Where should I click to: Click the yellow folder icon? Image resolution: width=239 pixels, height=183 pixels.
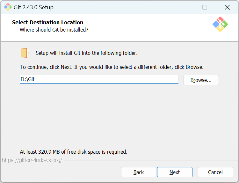point(25,53)
